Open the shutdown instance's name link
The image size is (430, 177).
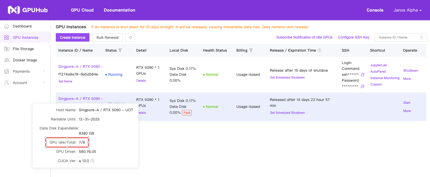pos(81,99)
